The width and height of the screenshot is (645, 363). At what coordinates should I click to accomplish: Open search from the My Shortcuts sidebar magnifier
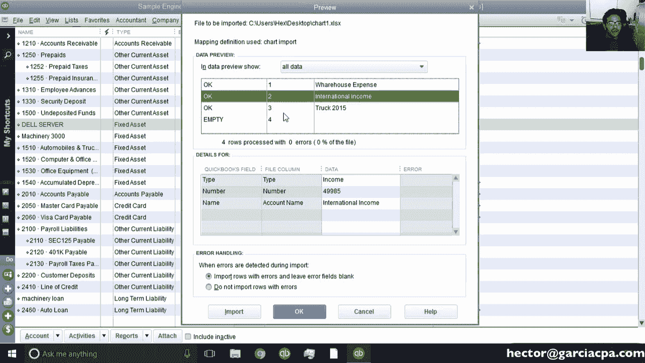pyautogui.click(x=7, y=55)
